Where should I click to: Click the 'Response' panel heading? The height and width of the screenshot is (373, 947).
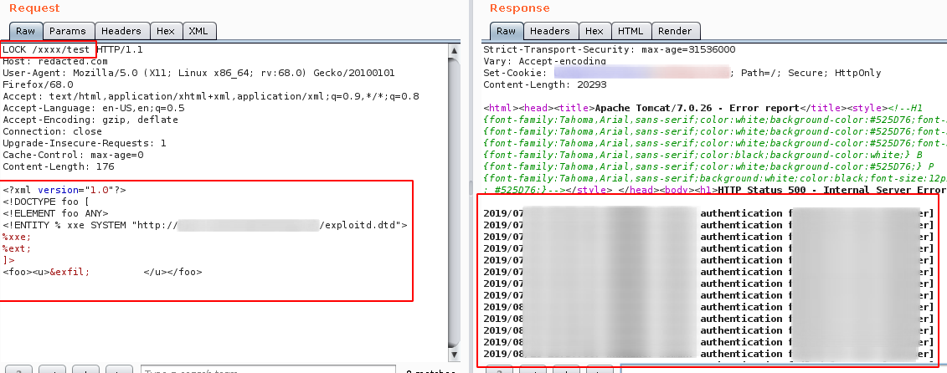pos(520,8)
